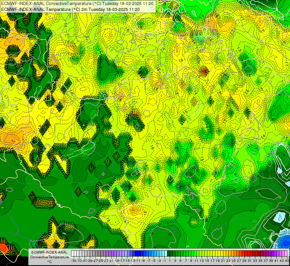The height and width of the screenshot is (266, 290).
Task: Select the white first swatch of the color scale
Action: click(x=73, y=253)
